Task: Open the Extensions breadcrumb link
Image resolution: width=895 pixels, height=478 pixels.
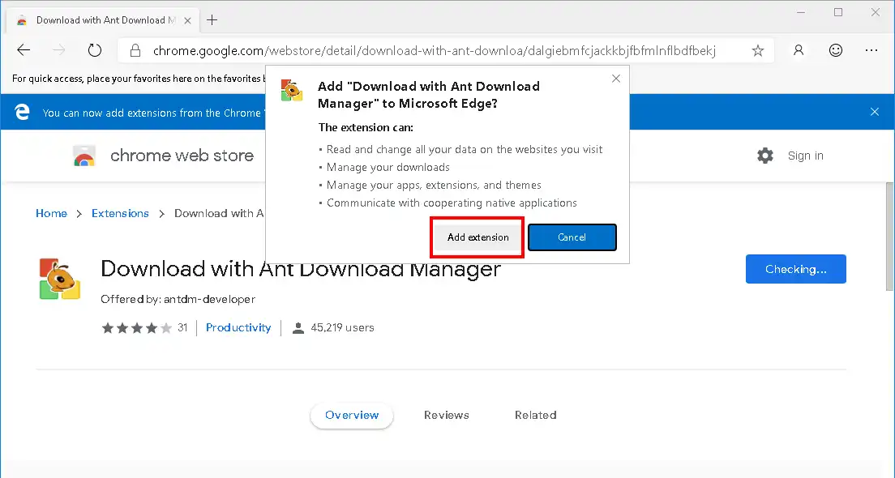Action: 120,213
